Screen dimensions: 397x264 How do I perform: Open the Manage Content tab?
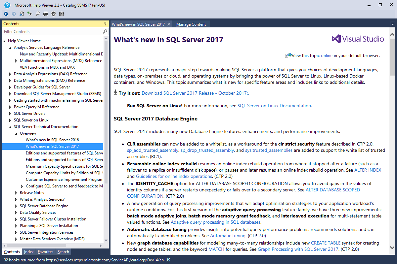191,24
